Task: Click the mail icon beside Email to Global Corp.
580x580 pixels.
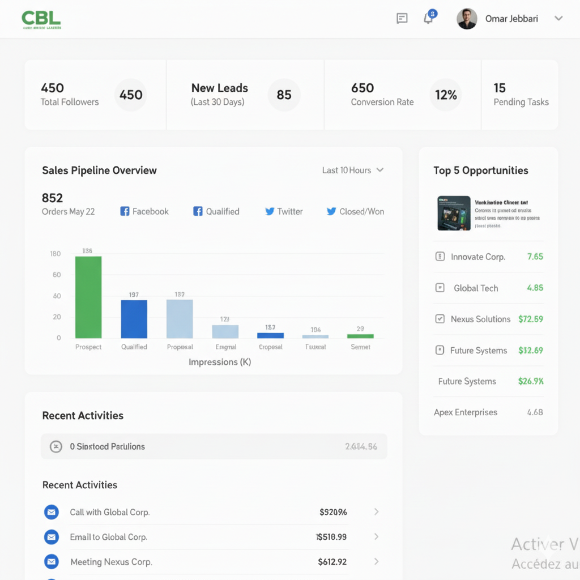Action: click(52, 537)
